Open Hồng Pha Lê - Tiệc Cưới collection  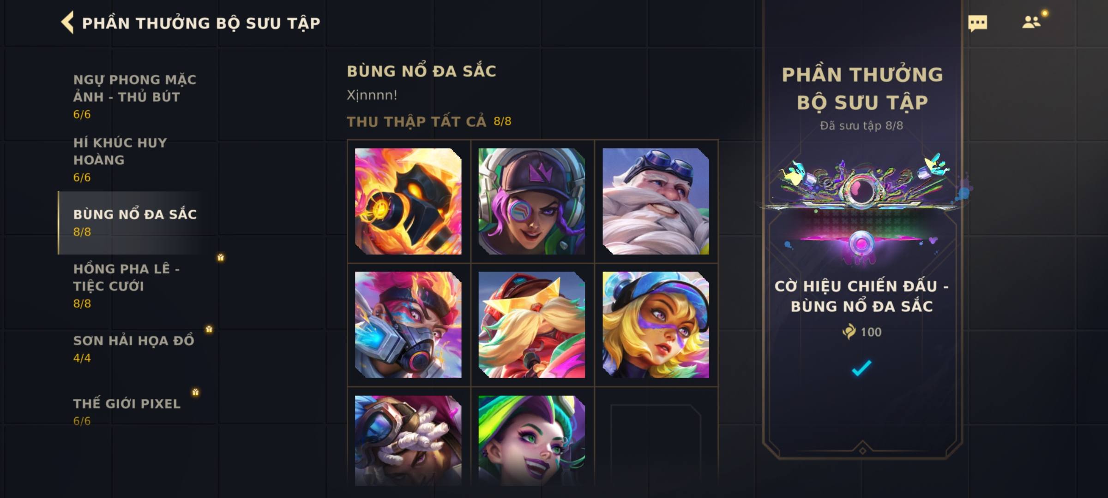(126, 285)
